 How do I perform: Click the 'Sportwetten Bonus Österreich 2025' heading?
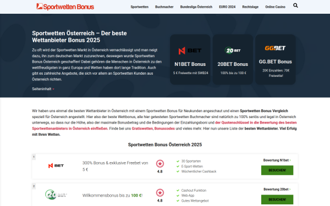pos(165,144)
